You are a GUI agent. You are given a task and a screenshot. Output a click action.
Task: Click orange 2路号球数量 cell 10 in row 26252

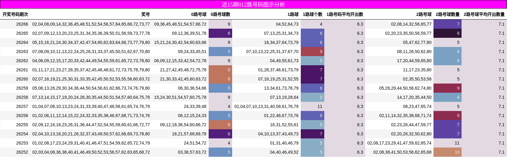(x=448, y=152)
